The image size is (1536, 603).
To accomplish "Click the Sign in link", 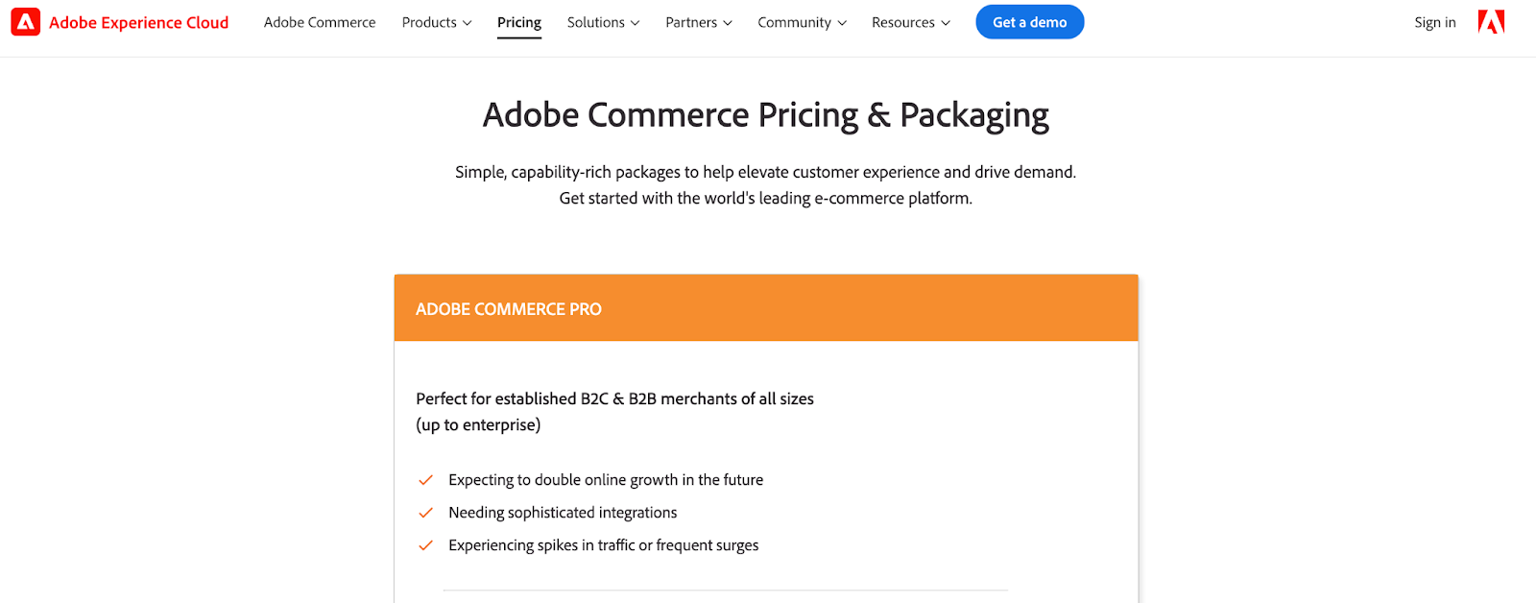I will [x=1434, y=22].
